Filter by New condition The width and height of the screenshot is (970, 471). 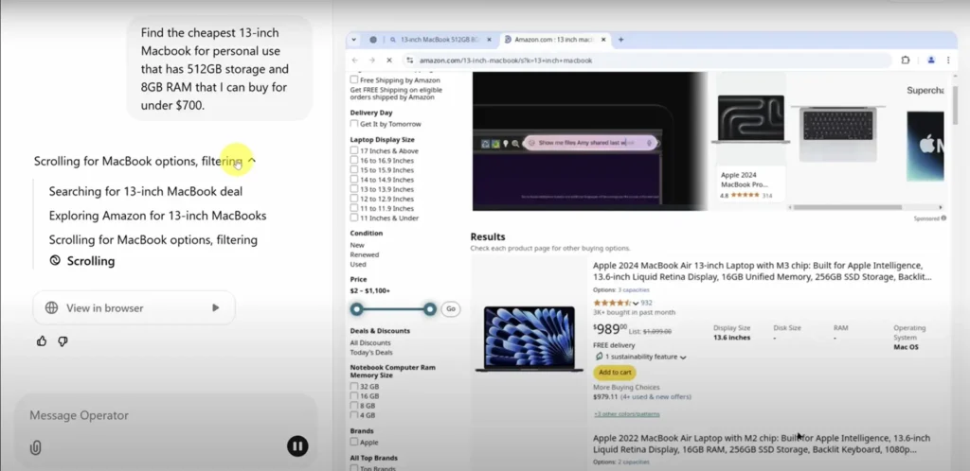pos(357,245)
